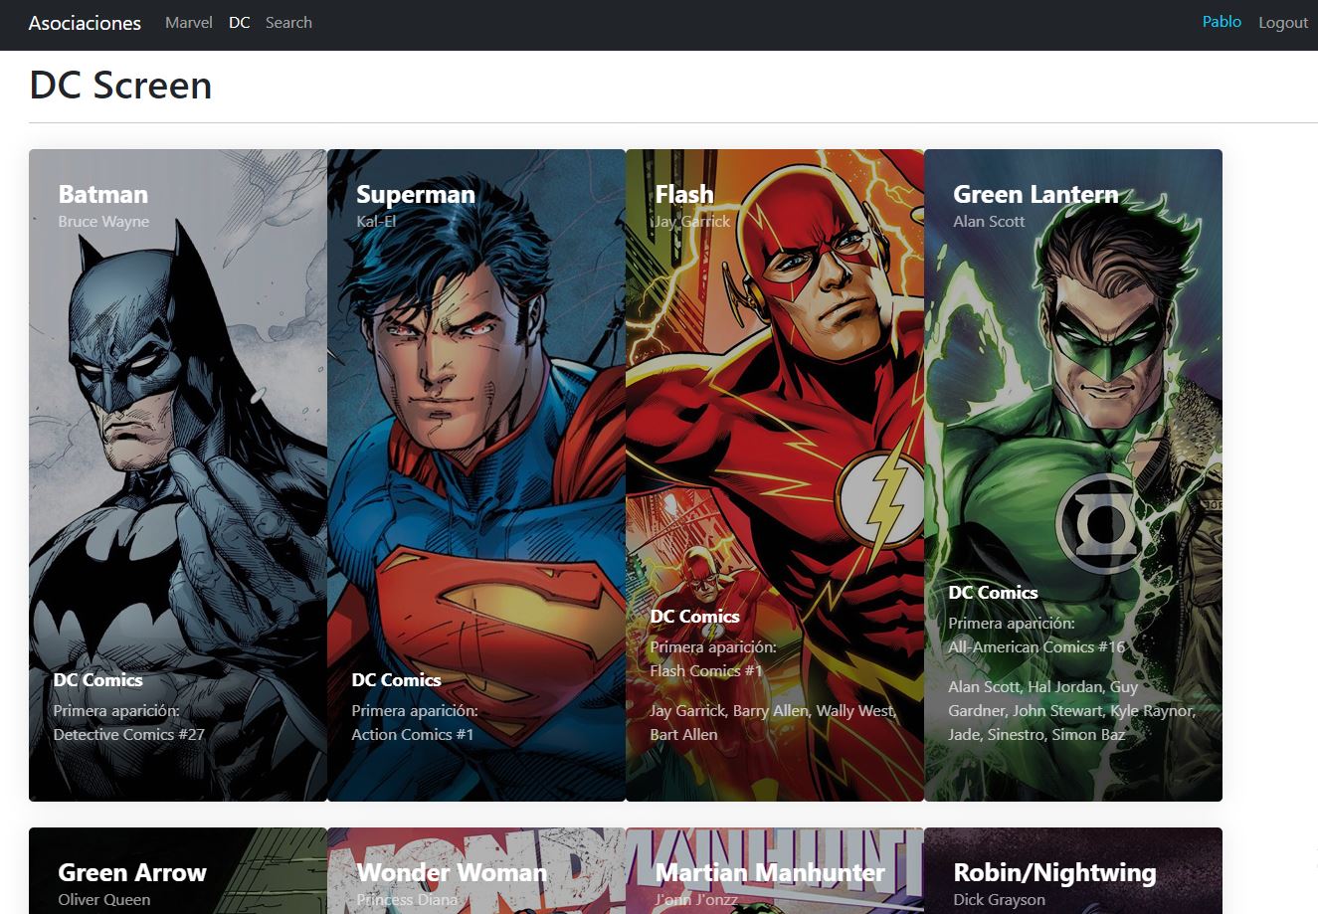Screen dimensions: 1318x914
Task: Click DC Comics label on Batman card
Action: (97, 680)
